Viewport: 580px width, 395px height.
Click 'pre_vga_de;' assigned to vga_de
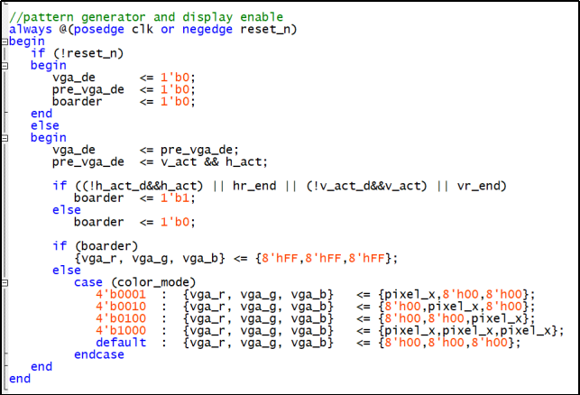coord(199,150)
